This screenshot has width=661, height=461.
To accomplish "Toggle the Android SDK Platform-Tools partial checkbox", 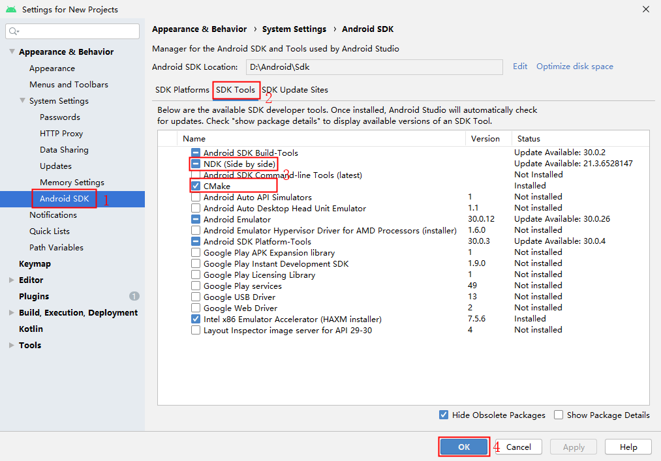I will 196,241.
